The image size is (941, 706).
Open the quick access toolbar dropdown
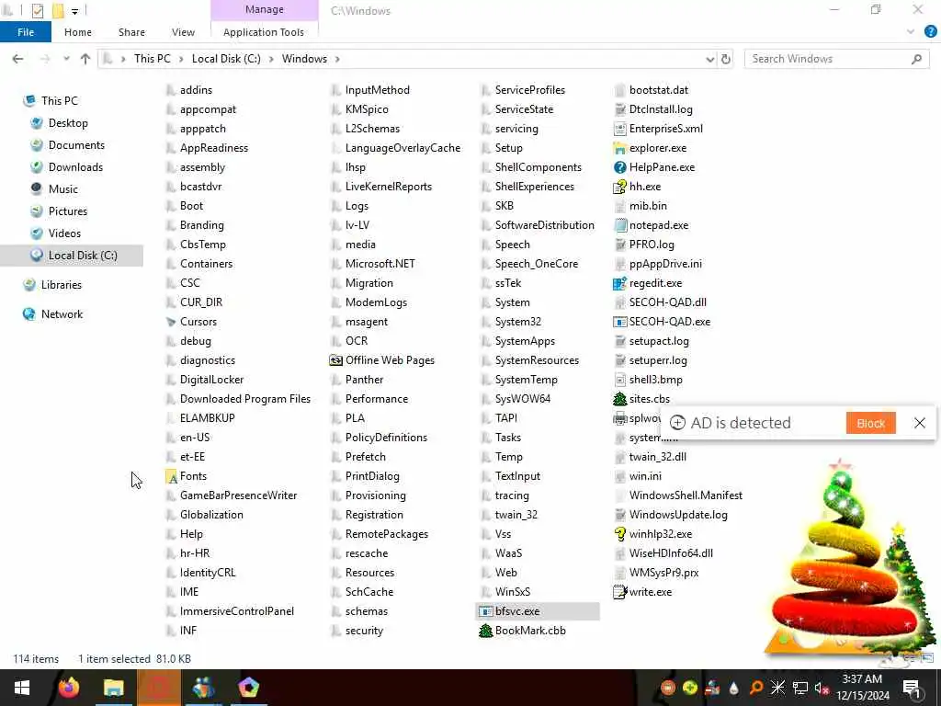(x=74, y=11)
